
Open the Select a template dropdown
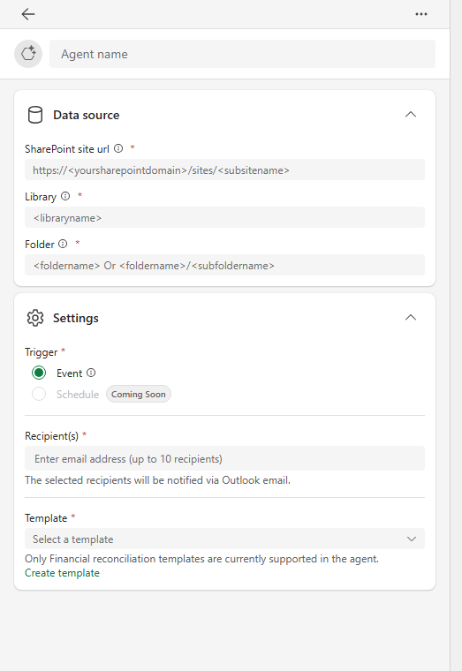[224, 539]
